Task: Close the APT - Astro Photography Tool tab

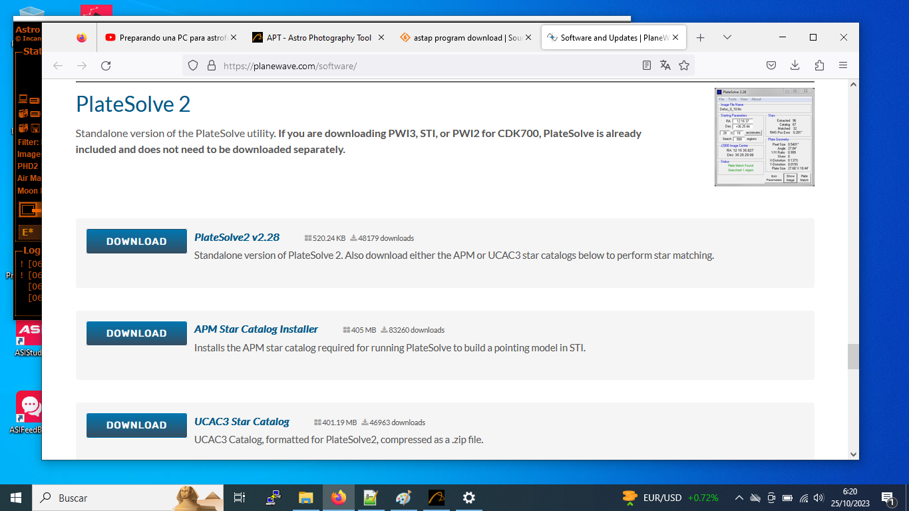Action: 381,38
